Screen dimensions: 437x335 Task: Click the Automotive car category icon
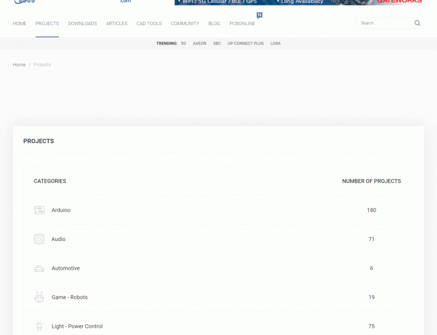[x=39, y=269]
